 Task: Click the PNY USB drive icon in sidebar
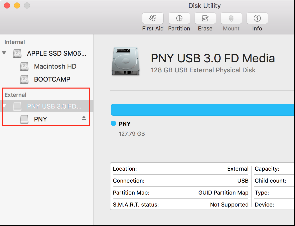17,106
